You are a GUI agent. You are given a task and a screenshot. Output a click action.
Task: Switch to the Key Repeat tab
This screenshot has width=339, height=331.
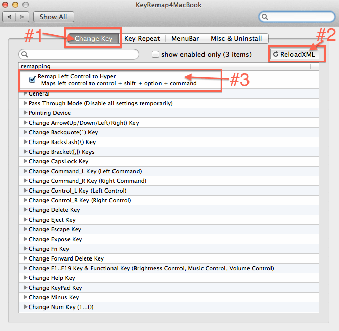pyautogui.click(x=142, y=38)
